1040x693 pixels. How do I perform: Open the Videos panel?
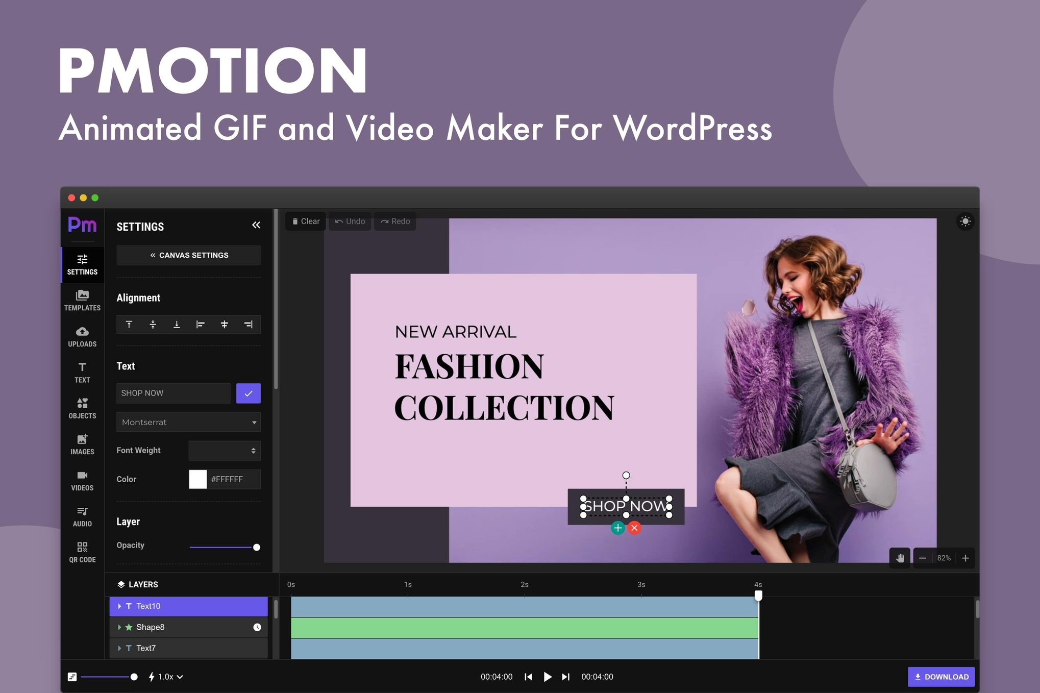[82, 480]
